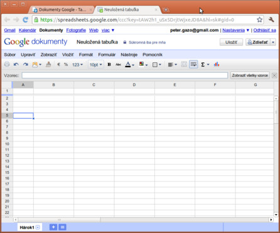
Task: Click scroll down arrow on vertical scrollbar
Action: point(276,215)
